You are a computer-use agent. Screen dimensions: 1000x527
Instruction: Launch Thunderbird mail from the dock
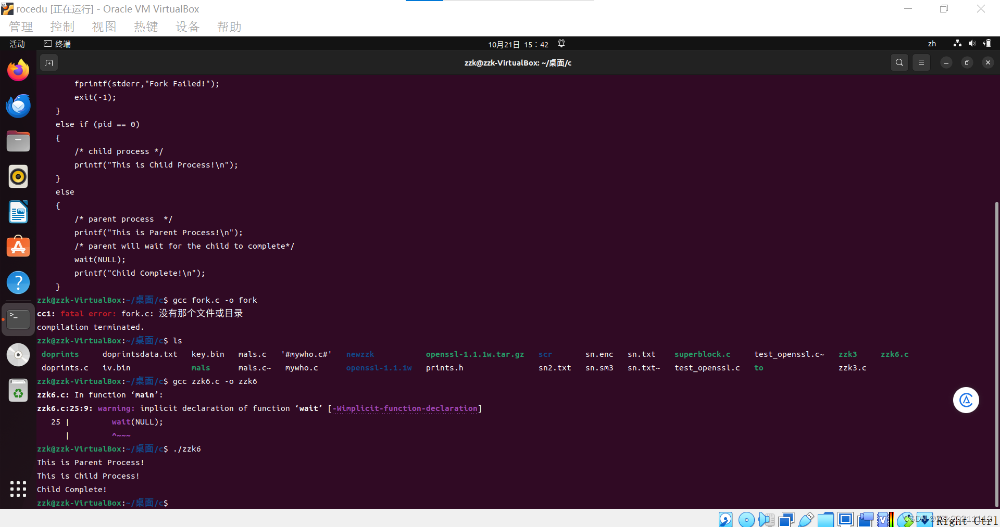(18, 106)
